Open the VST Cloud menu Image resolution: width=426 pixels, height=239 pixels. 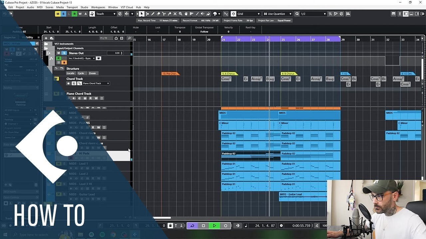click(x=127, y=7)
